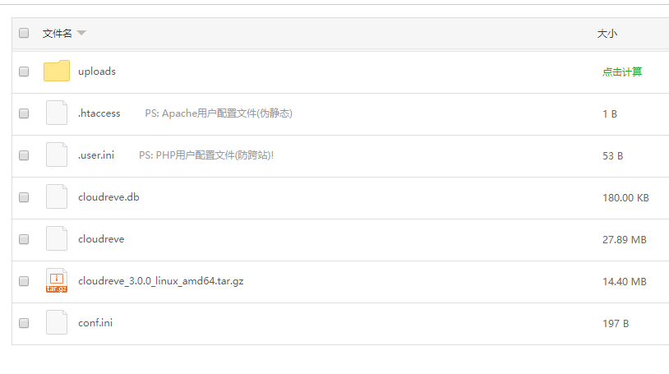Click the .htaccess file icon
The width and height of the screenshot is (669, 374).
click(57, 113)
